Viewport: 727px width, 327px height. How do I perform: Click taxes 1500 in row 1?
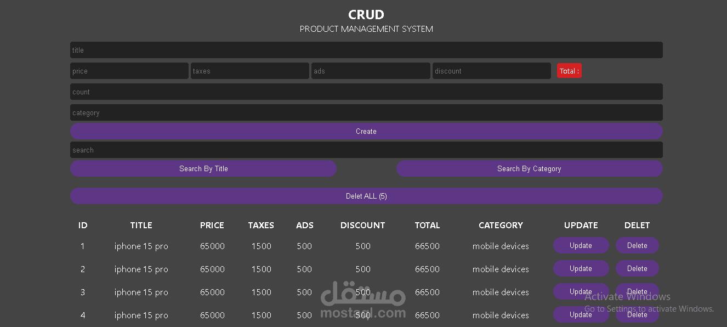point(262,246)
